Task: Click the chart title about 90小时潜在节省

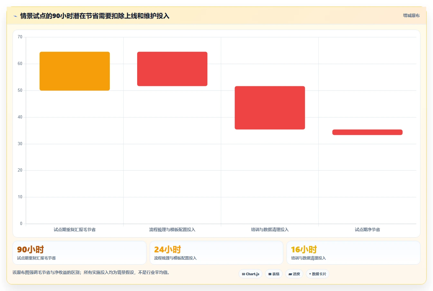Action: pos(95,16)
